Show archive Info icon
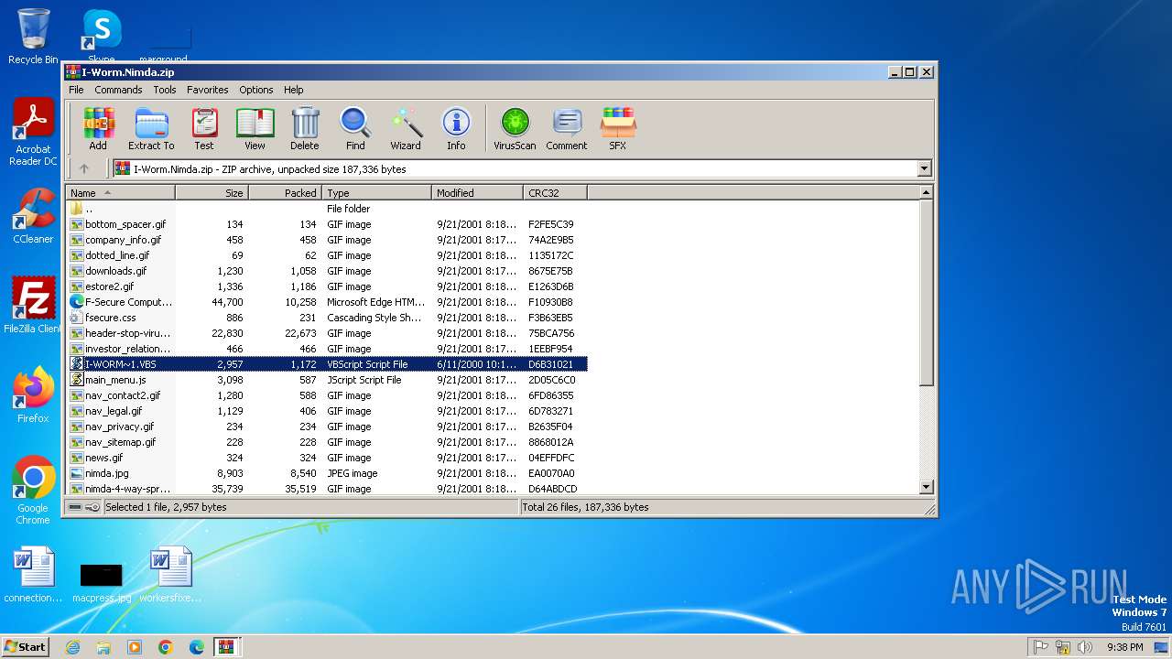This screenshot has width=1172, height=659. (x=456, y=128)
